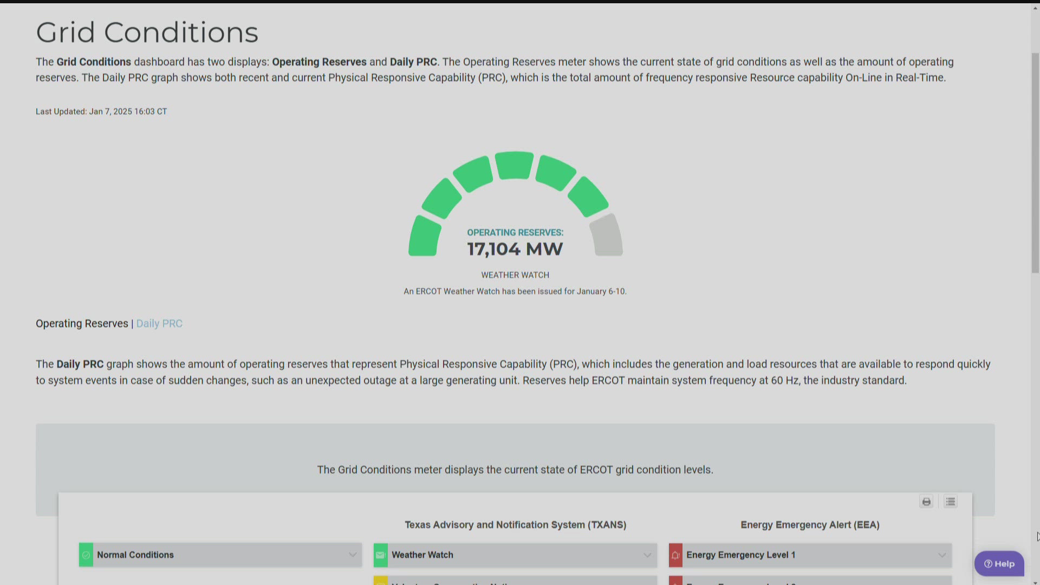
Task: Click the list view icon next to the print icon
Action: [x=950, y=502]
